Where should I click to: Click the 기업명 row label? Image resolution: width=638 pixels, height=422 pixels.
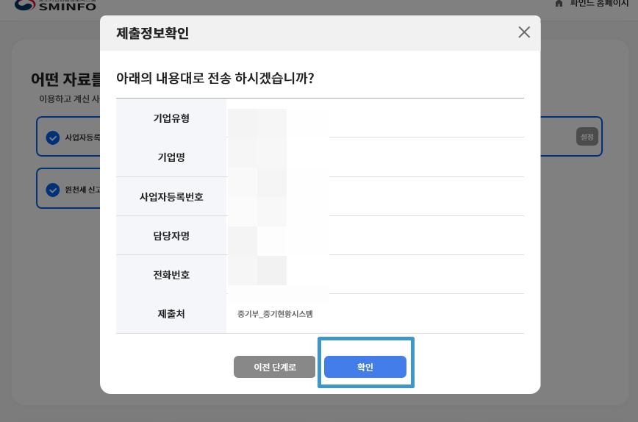tap(171, 157)
